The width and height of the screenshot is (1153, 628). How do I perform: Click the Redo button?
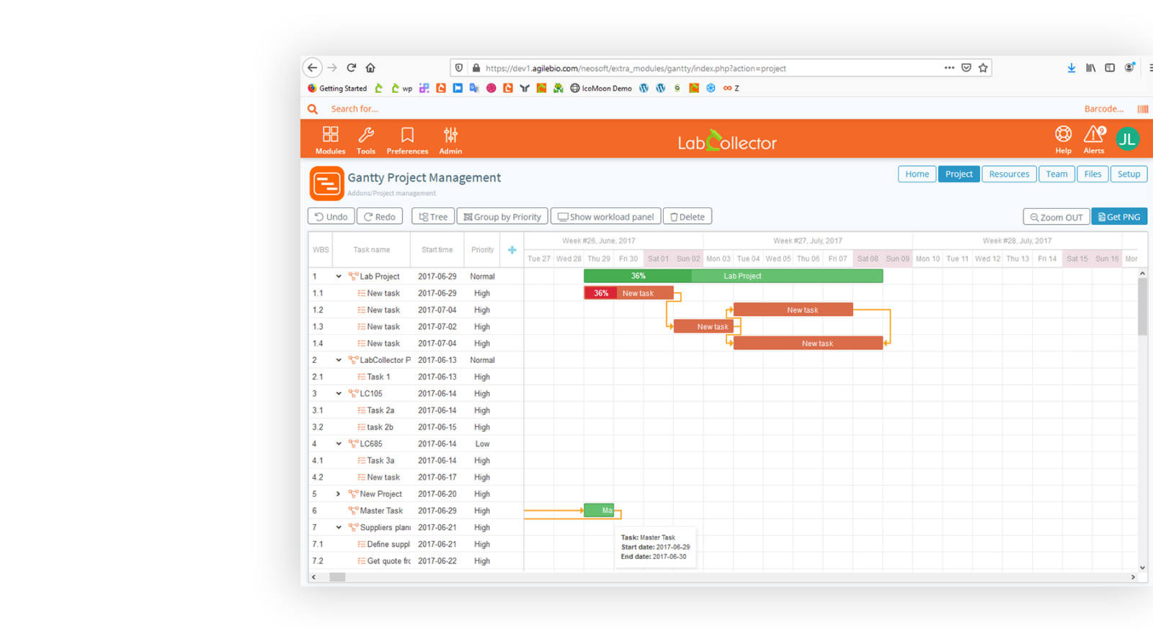pyautogui.click(x=380, y=217)
